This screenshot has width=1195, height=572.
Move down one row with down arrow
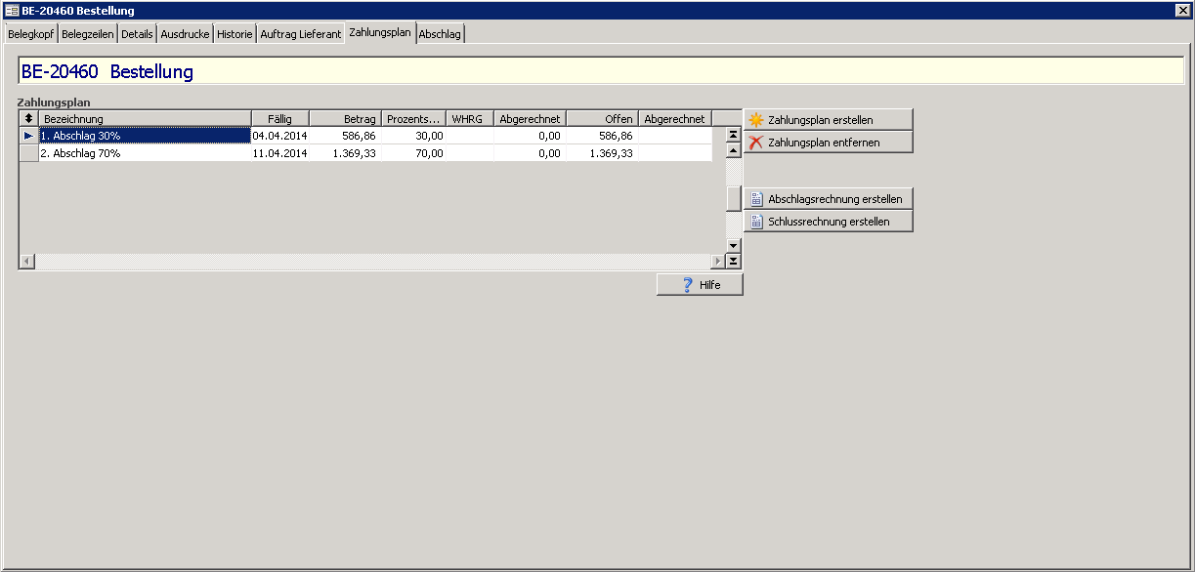pos(733,245)
